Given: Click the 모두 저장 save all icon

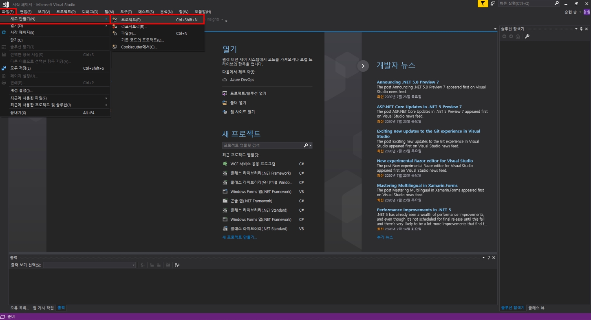Looking at the screenshot, I should tap(4, 68).
